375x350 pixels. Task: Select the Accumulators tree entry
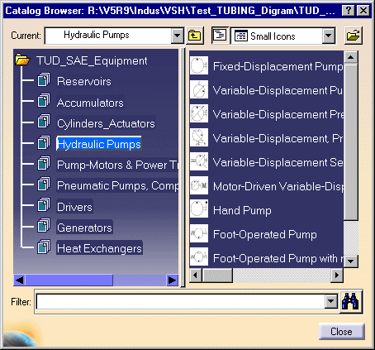coord(90,103)
